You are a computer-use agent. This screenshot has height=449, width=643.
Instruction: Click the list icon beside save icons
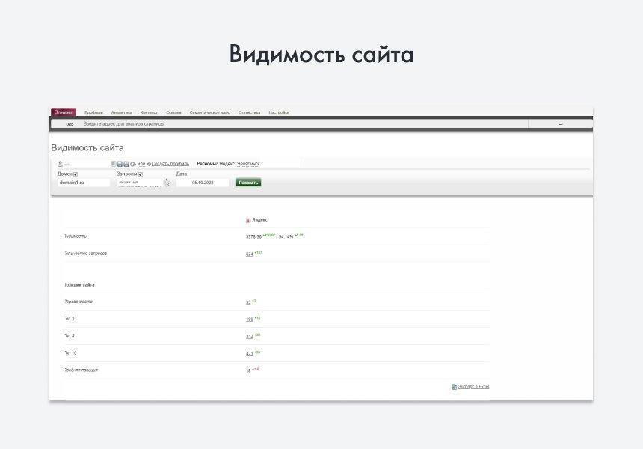click(113, 164)
